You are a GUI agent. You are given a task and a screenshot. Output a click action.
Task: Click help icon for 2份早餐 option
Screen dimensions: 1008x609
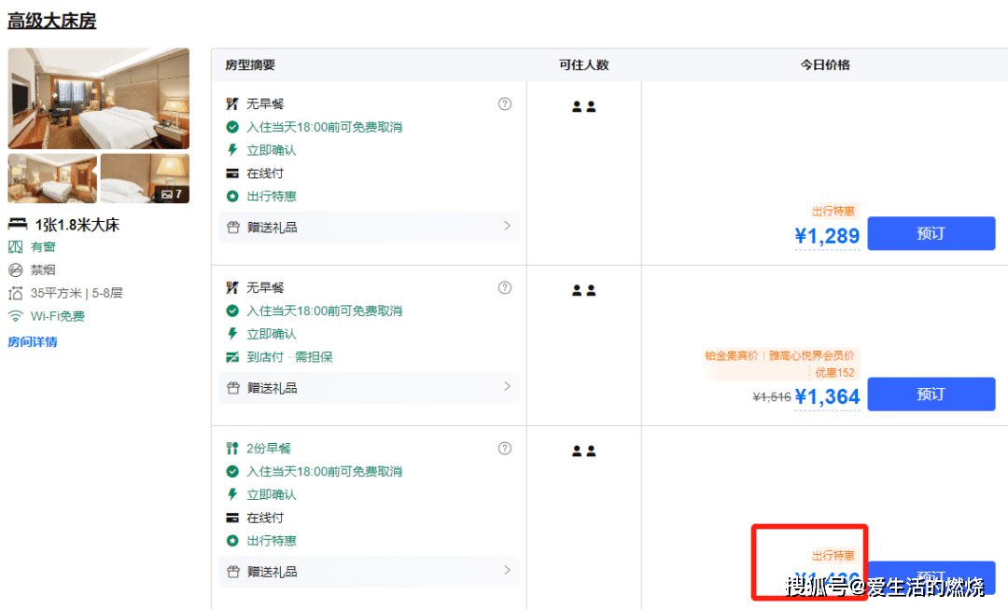click(x=505, y=449)
